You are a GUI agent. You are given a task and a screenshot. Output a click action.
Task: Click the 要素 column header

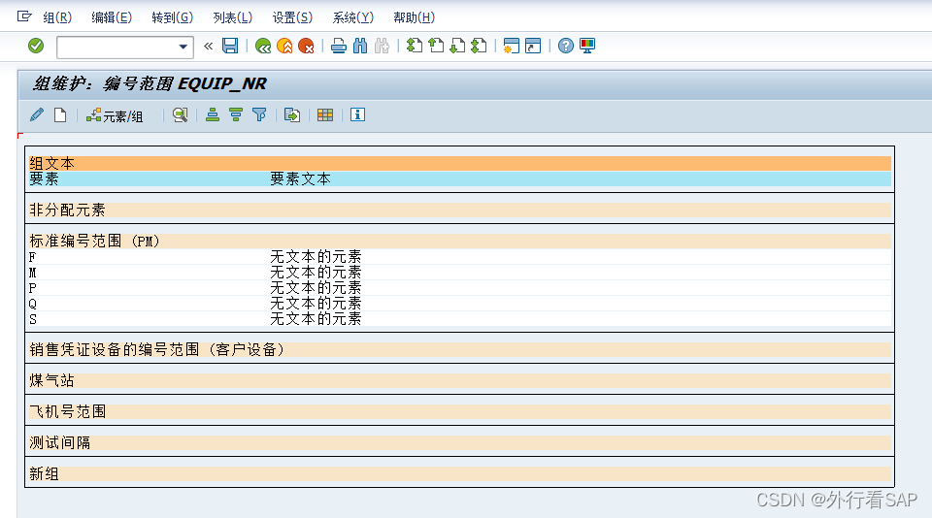point(45,178)
